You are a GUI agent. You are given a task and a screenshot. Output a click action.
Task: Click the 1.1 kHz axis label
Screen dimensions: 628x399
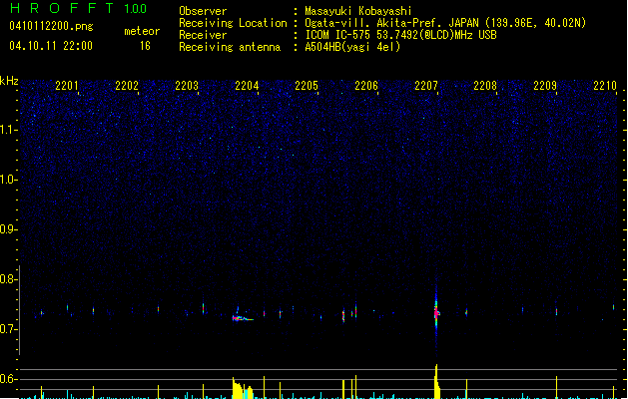[x=8, y=130]
